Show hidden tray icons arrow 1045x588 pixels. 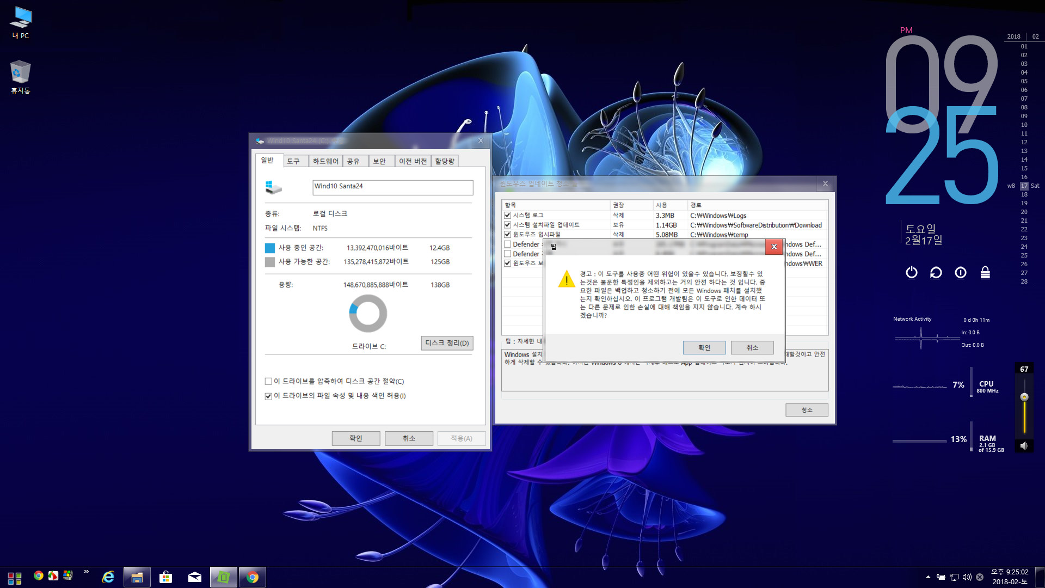click(x=928, y=577)
